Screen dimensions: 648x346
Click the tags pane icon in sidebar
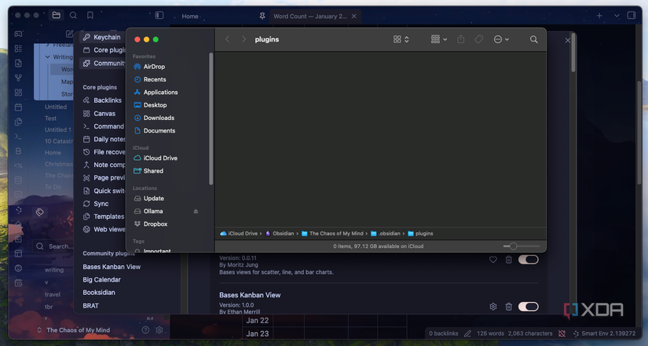[40, 212]
